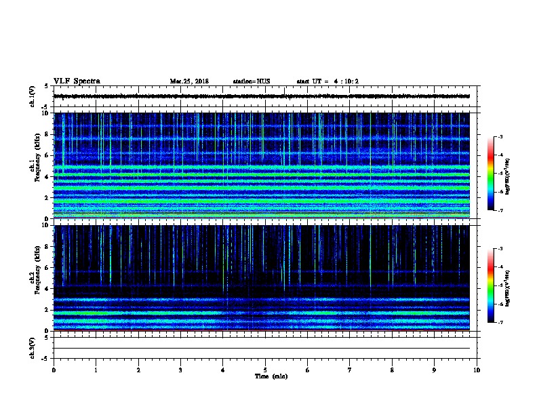Screen dimensions: 537x415
Task: Click the time axis tick label "1"
Action: click(x=96, y=370)
